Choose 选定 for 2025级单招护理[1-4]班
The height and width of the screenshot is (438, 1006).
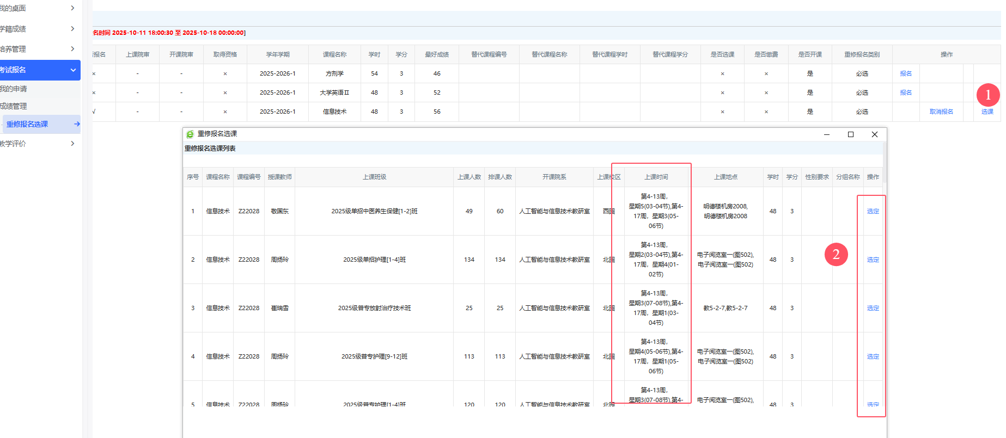(873, 260)
